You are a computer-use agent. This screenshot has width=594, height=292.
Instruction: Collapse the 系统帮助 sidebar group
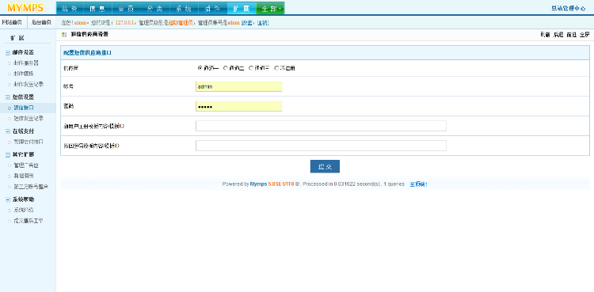tap(8, 199)
